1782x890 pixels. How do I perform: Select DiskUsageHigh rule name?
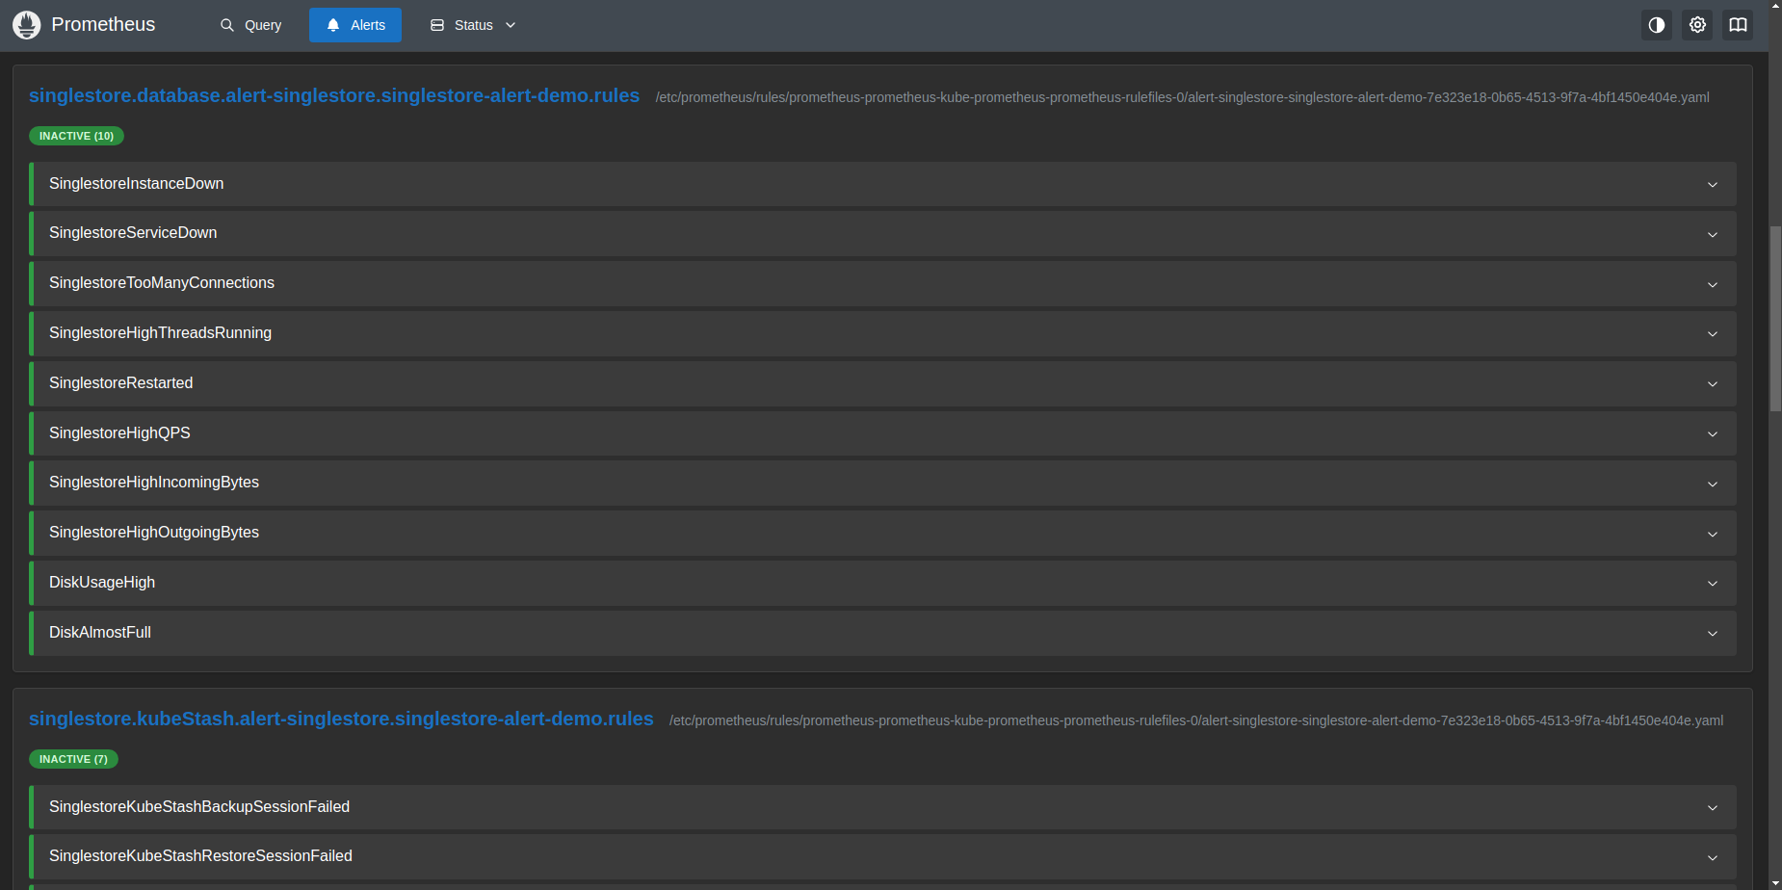pyautogui.click(x=102, y=582)
